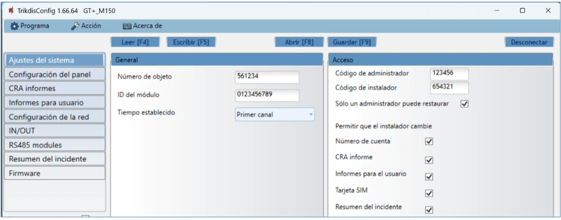Image resolution: width=561 pixels, height=220 pixels.
Task: Click the book icon beside Acerca de
Action: 126,26
